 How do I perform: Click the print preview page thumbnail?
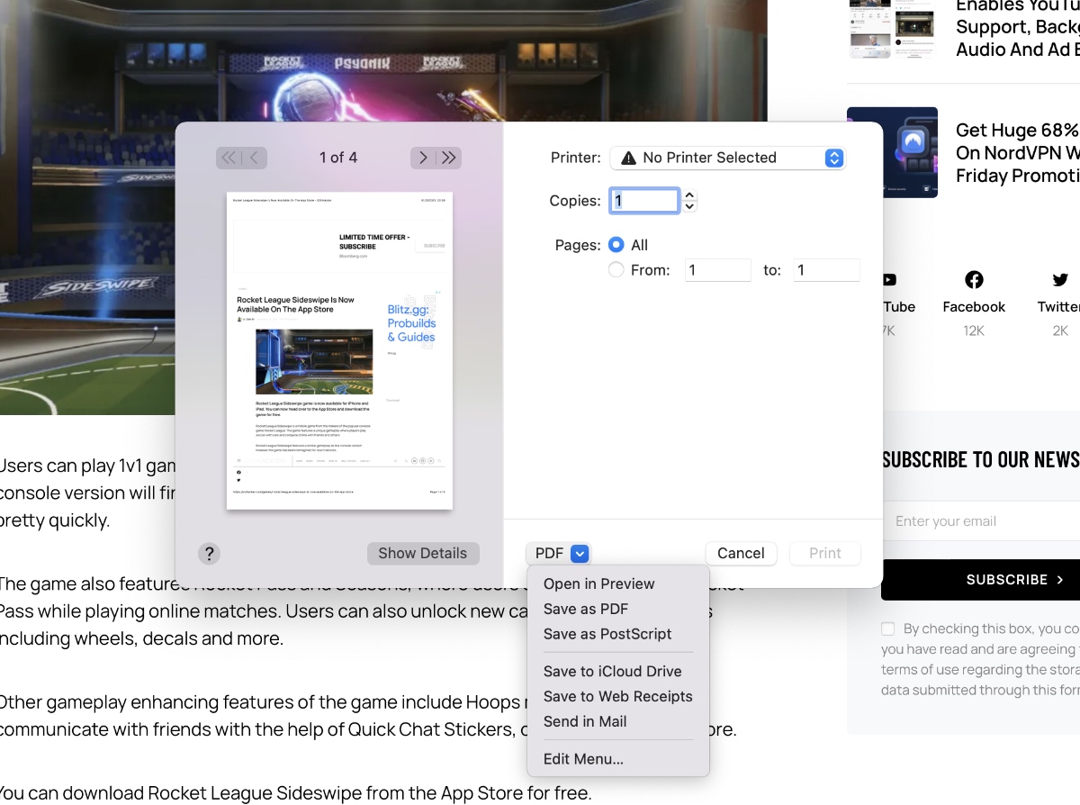[339, 351]
